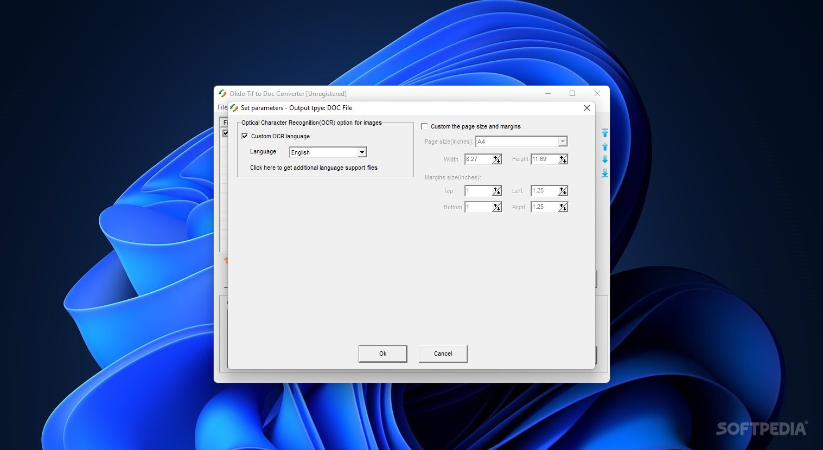Open the Page size A4 dropdown
The width and height of the screenshot is (823, 450).
(563, 142)
